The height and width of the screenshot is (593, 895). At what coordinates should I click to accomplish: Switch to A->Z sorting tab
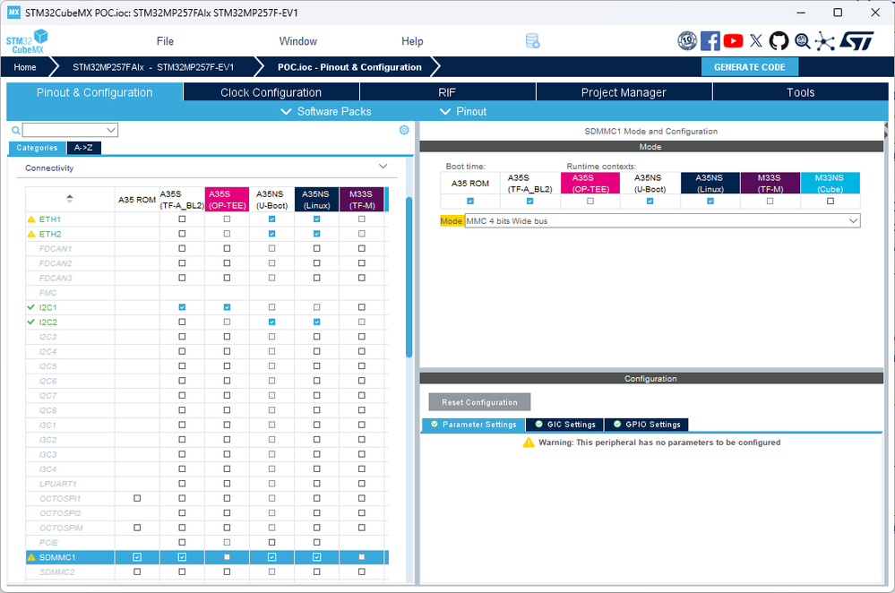[x=83, y=148]
